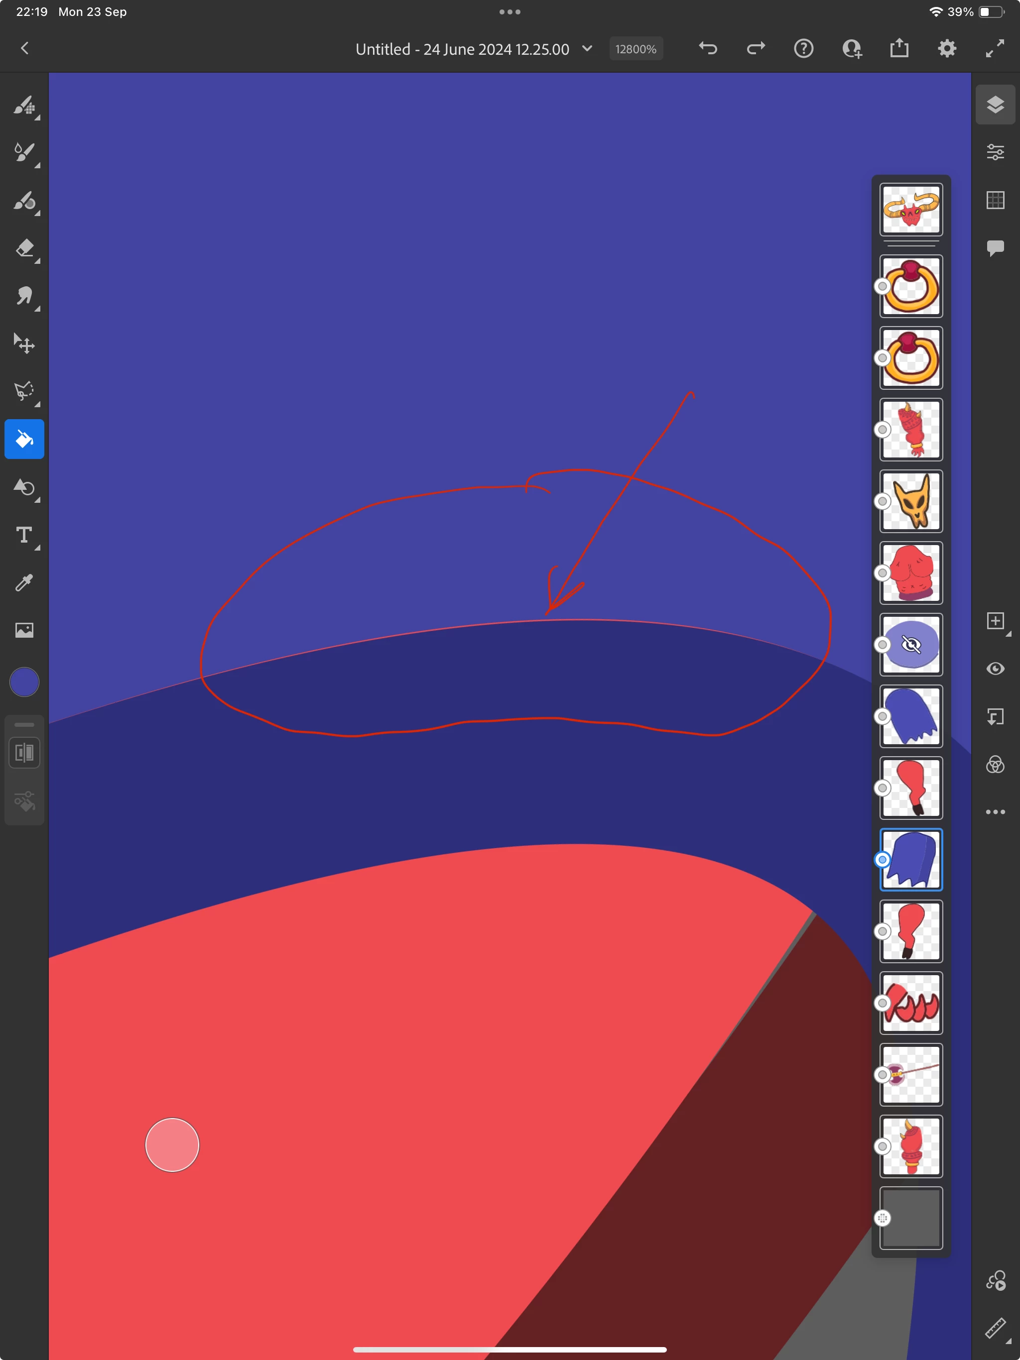1020x1360 pixels.
Task: Select the yellow fox mask layer thumbnail
Action: point(910,501)
